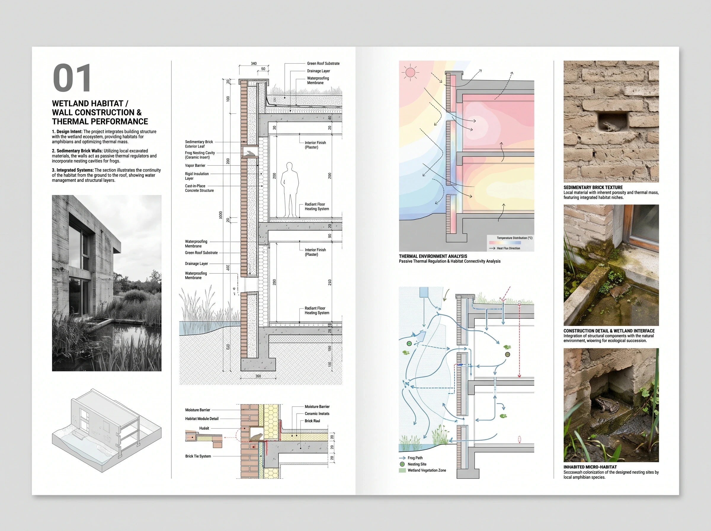Click the frog drawn in the Habitat Module Detail
The height and width of the screenshot is (531, 711).
(x=256, y=437)
